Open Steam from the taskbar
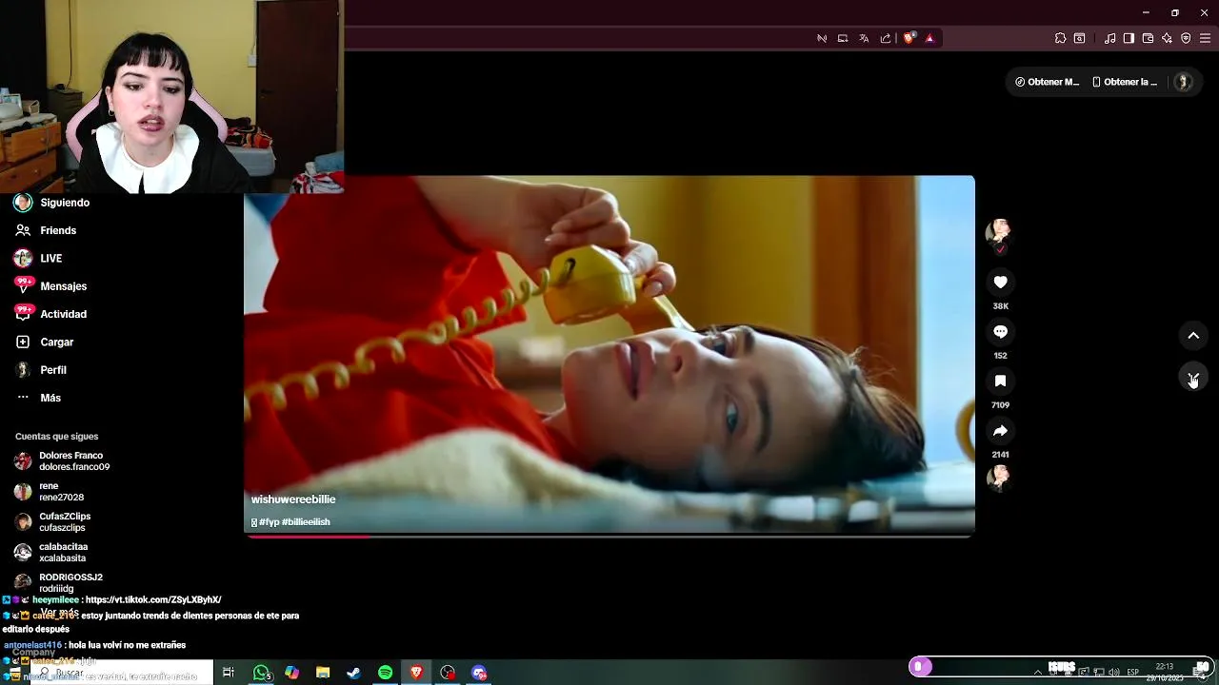1219x685 pixels. (x=353, y=673)
